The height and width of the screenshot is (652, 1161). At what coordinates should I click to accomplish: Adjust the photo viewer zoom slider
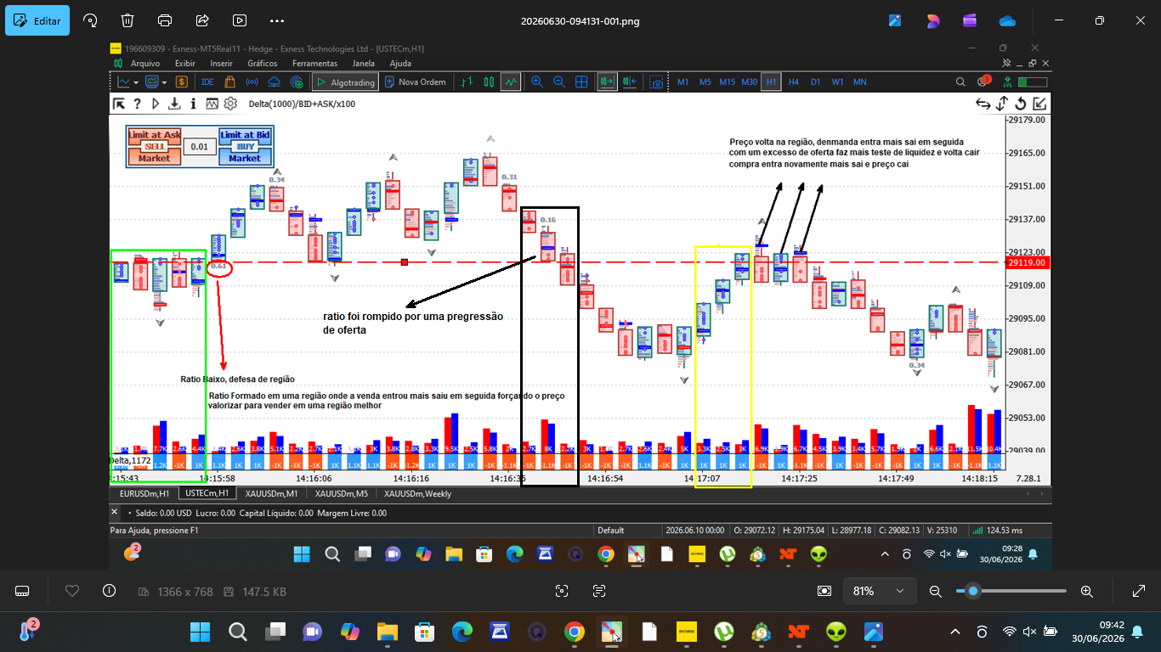pyautogui.click(x=1011, y=591)
